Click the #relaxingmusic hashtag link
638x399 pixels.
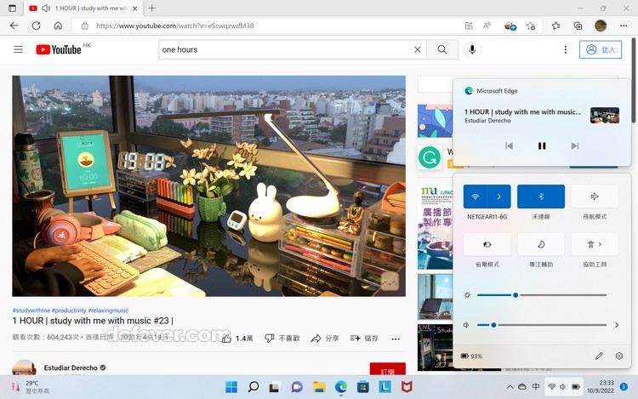coord(108,311)
